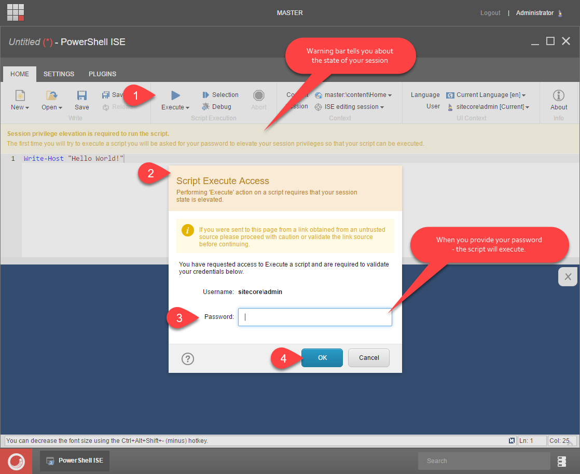Click the Selection execute icon
580x474 pixels.
click(206, 95)
